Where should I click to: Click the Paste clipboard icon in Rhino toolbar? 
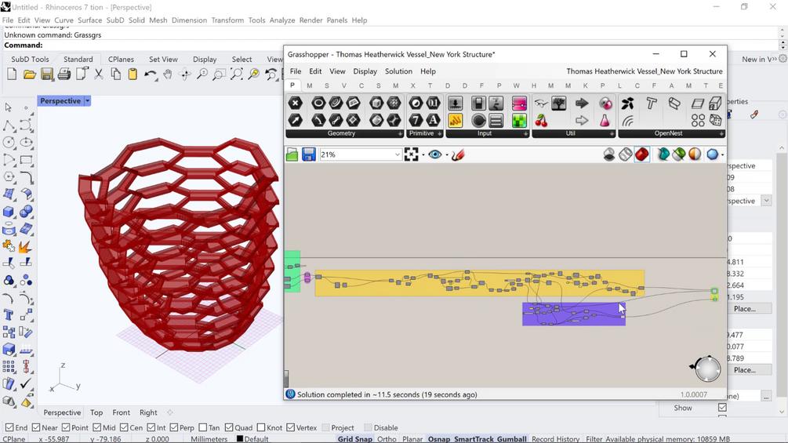pyautogui.click(x=133, y=74)
